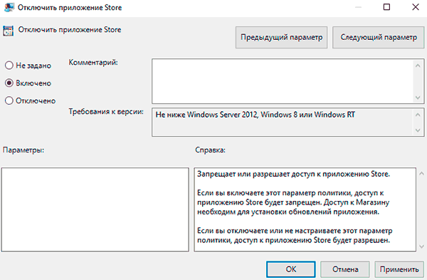
Task: Select the Включено radio button
Action: tap(9, 83)
